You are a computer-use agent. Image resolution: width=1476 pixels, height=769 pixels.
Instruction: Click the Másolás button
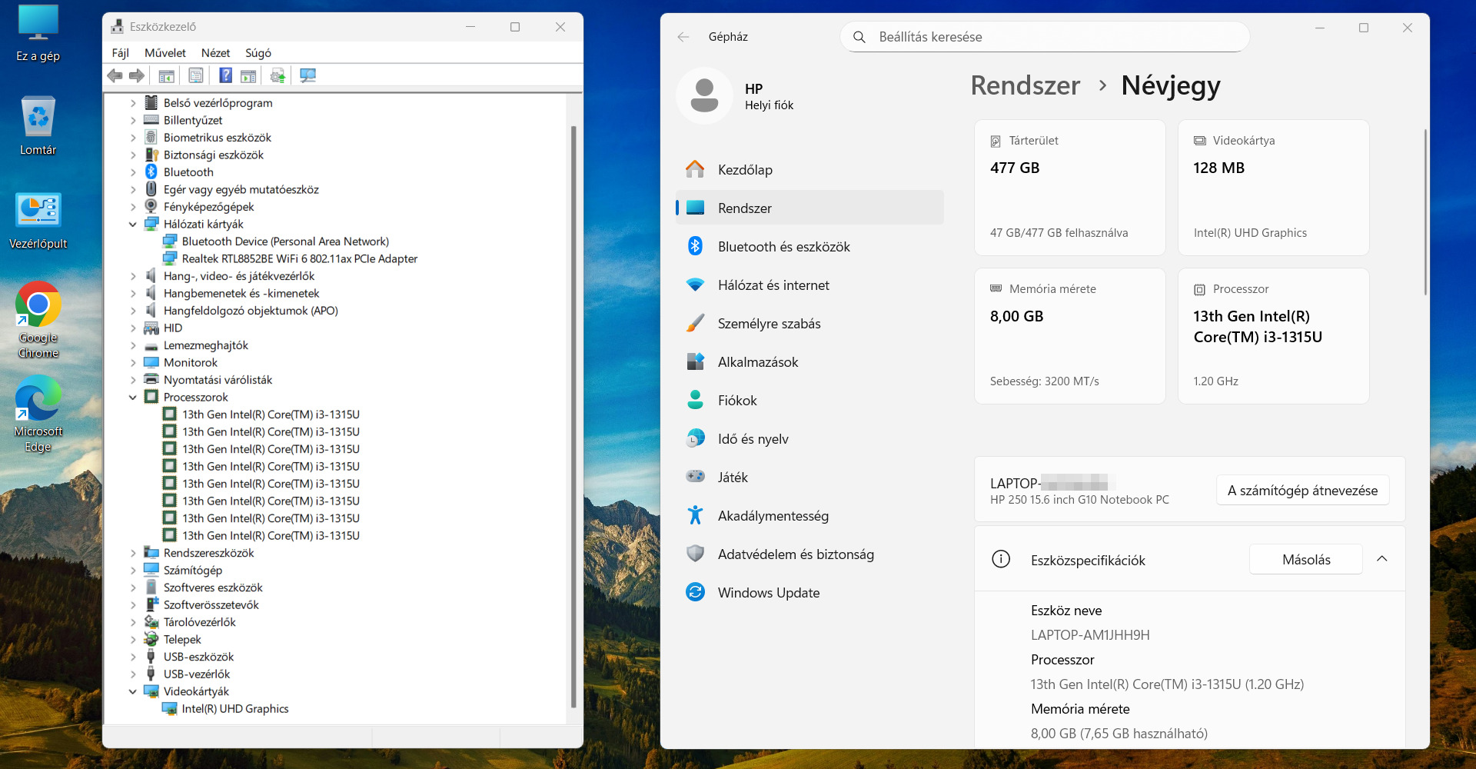pyautogui.click(x=1306, y=559)
